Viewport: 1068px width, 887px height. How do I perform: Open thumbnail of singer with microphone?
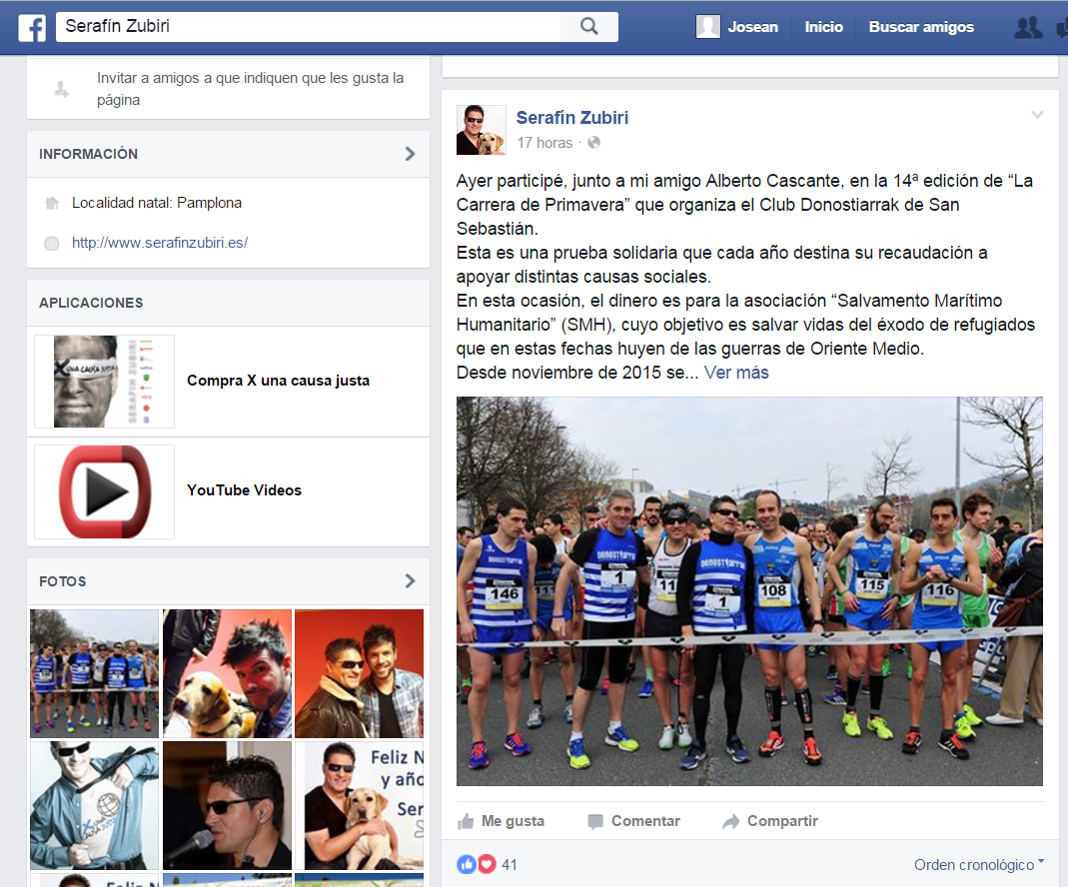(227, 805)
